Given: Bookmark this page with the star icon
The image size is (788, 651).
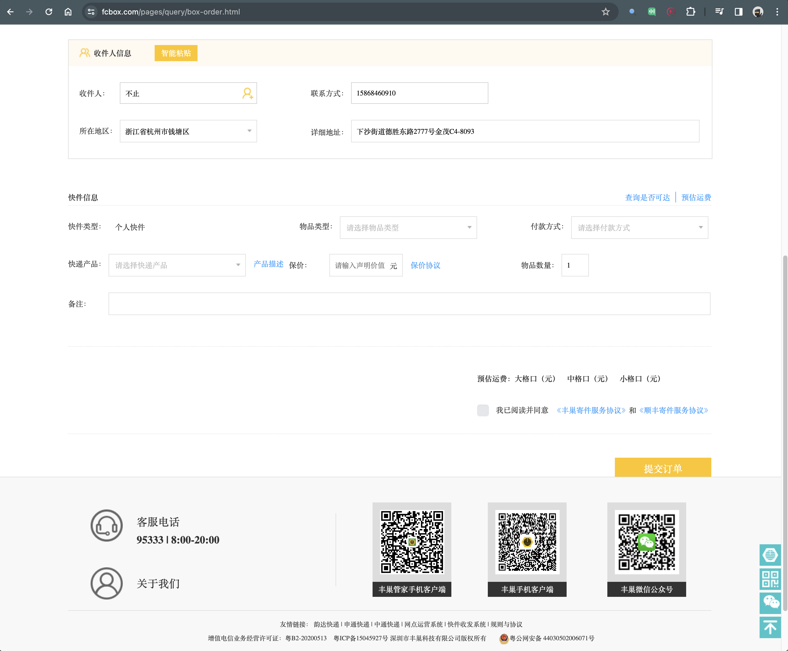Looking at the screenshot, I should point(605,12).
